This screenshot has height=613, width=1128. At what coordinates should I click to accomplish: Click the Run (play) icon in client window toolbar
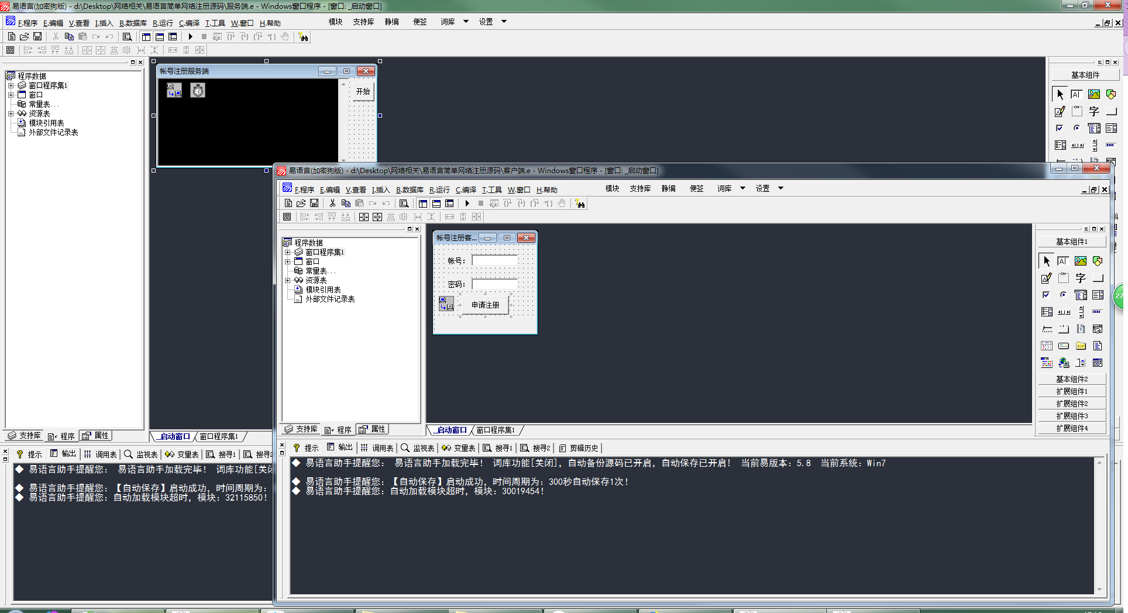467,204
